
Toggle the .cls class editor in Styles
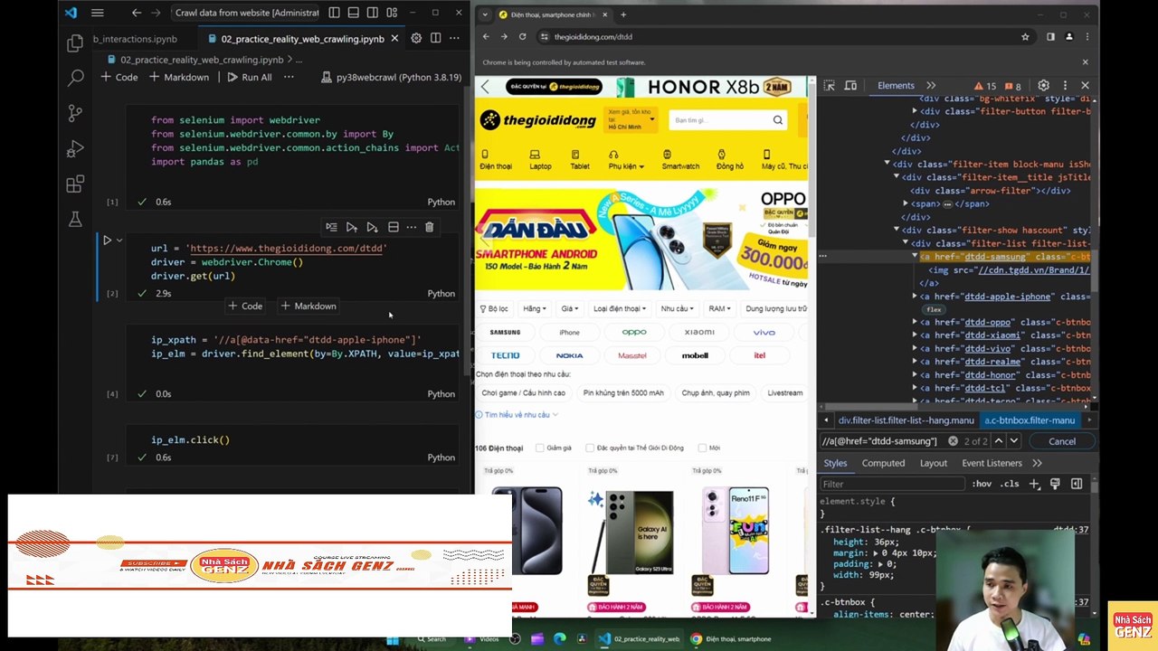1009,484
